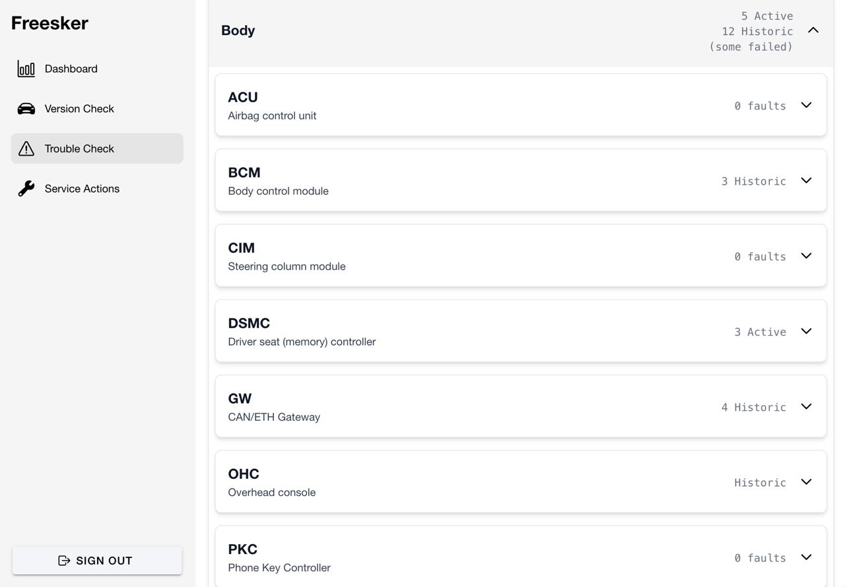Click the Version Check car icon
The image size is (845, 587).
26,109
